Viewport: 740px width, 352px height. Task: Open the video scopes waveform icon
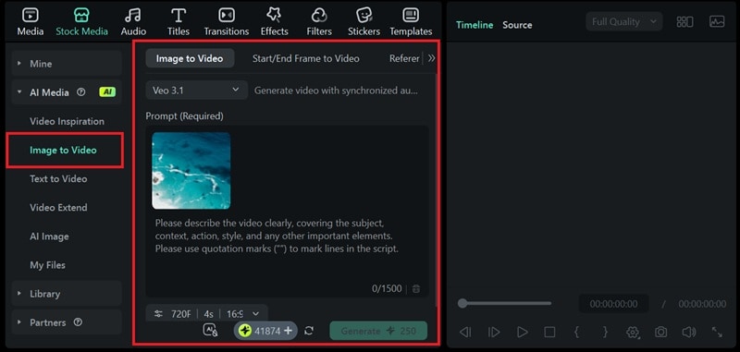tap(717, 21)
